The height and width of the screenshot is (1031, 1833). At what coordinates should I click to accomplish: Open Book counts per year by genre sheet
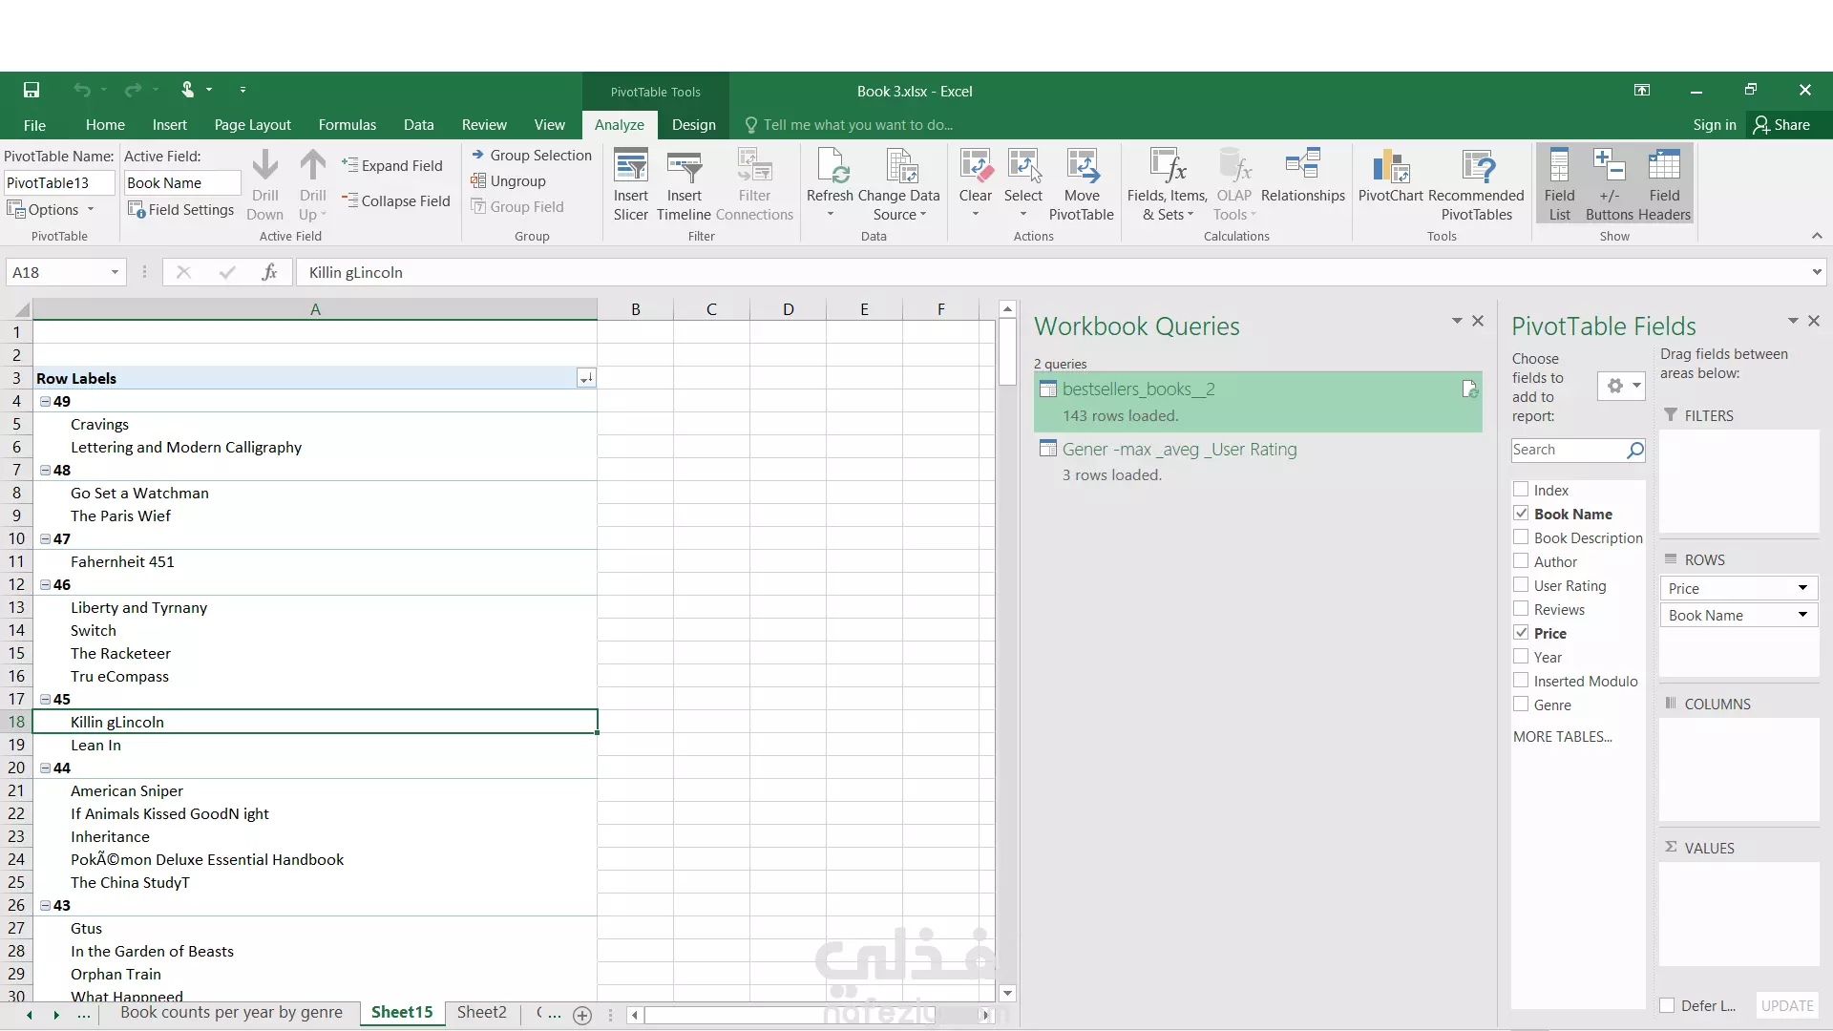pyautogui.click(x=231, y=1012)
